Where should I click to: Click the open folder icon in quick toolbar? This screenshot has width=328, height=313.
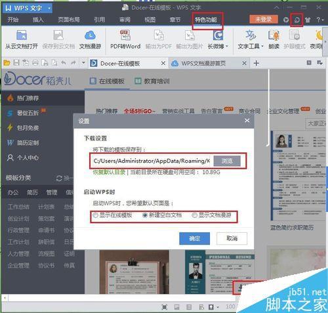[x=7, y=63]
